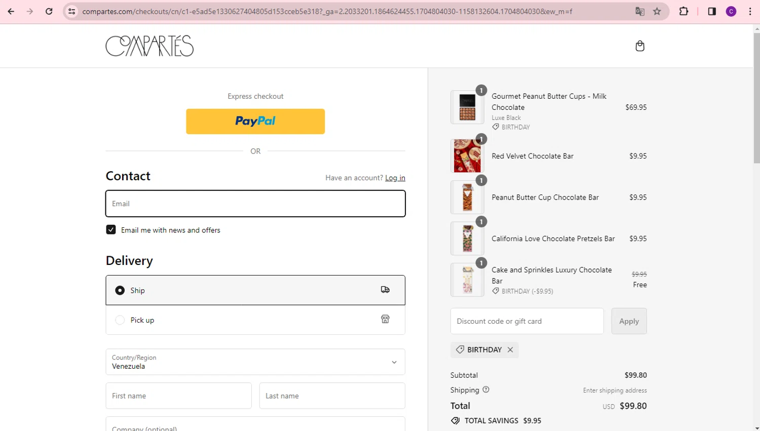Bookmark this page with the star icon
This screenshot has height=431, width=760.
(x=657, y=11)
